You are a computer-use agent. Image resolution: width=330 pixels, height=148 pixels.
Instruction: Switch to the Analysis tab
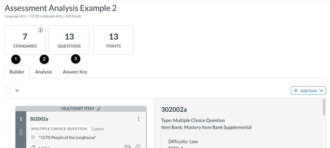point(44,72)
